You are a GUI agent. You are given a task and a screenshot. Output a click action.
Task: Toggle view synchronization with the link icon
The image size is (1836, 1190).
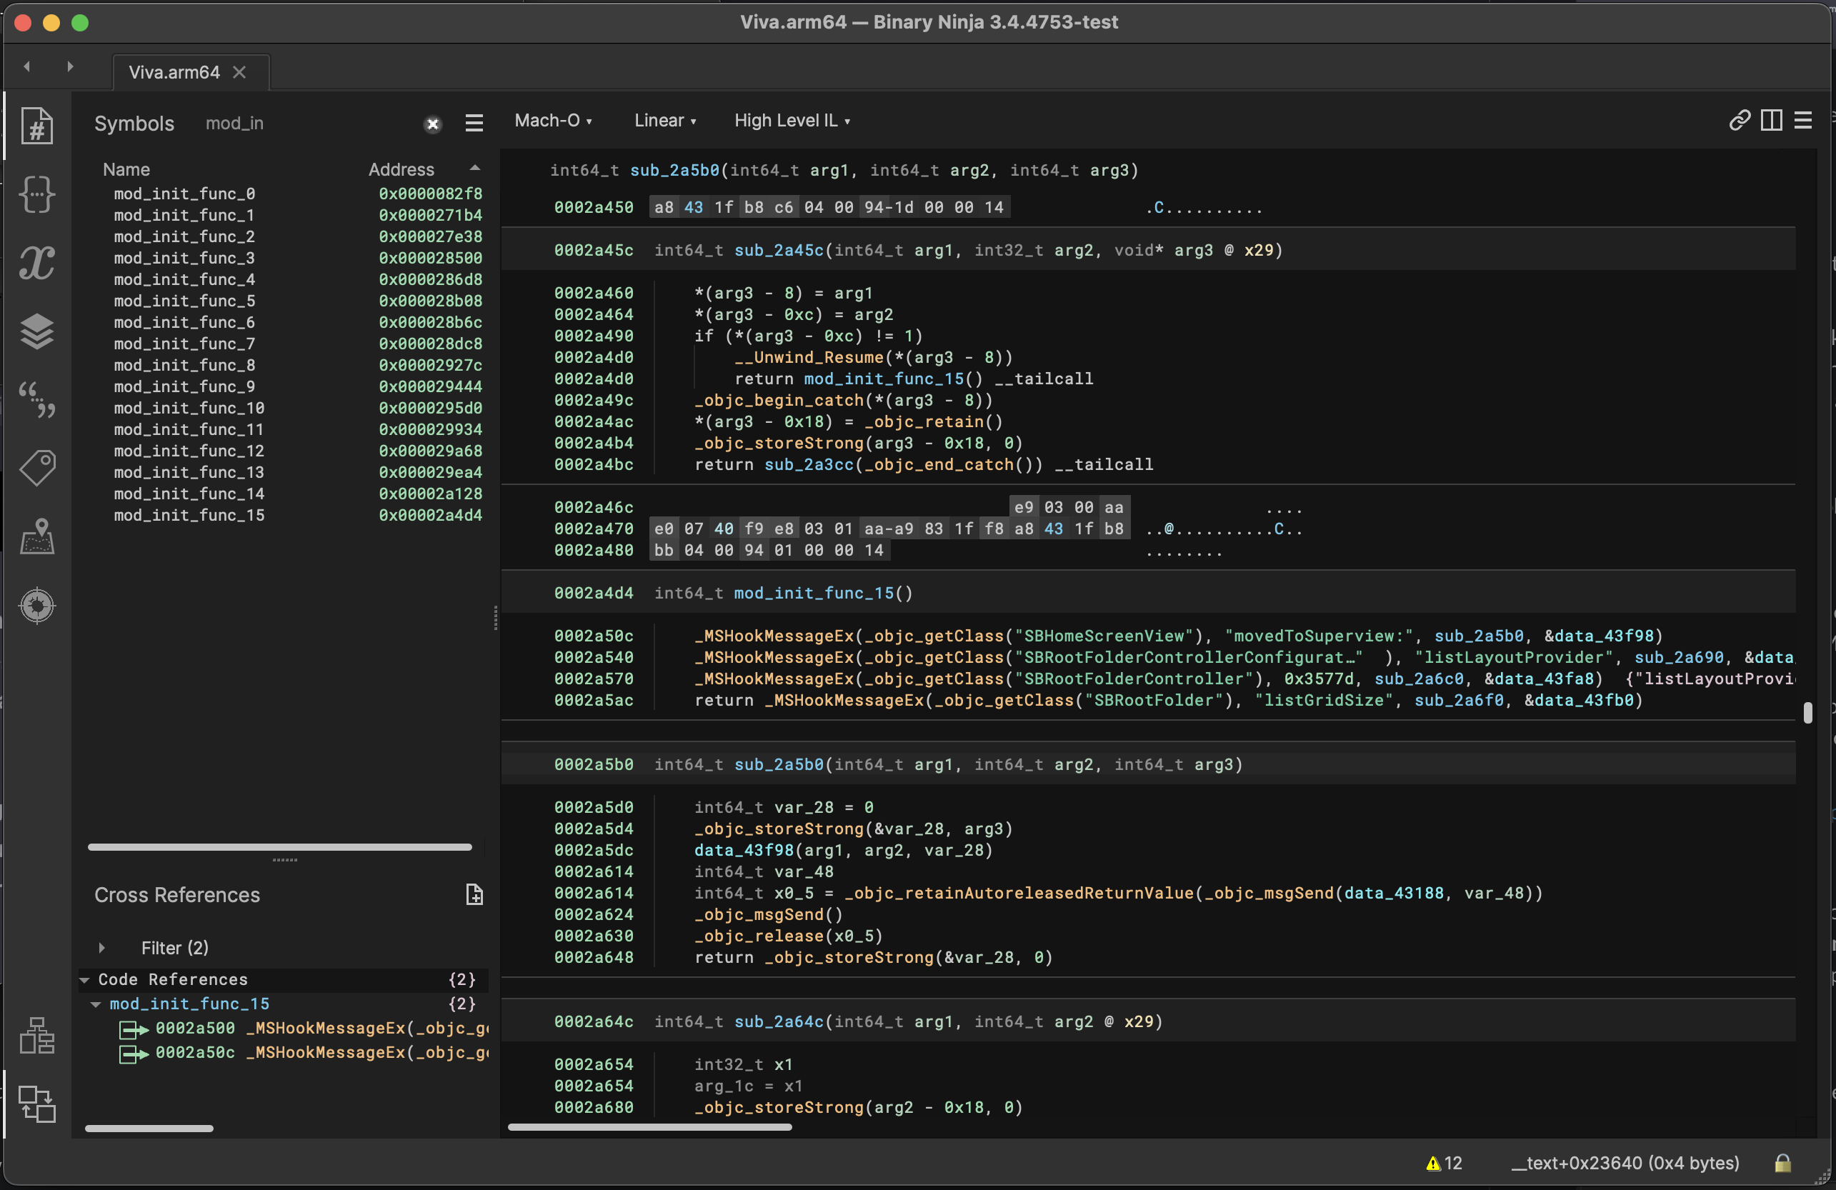pos(1740,120)
